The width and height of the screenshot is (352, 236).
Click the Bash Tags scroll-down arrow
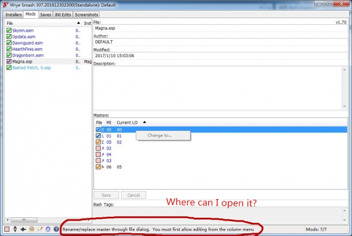pos(344,220)
